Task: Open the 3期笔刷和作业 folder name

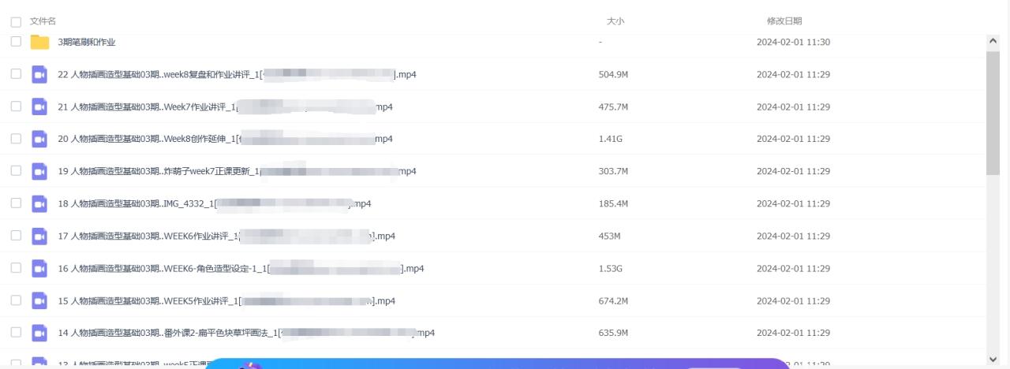Action: tap(87, 42)
